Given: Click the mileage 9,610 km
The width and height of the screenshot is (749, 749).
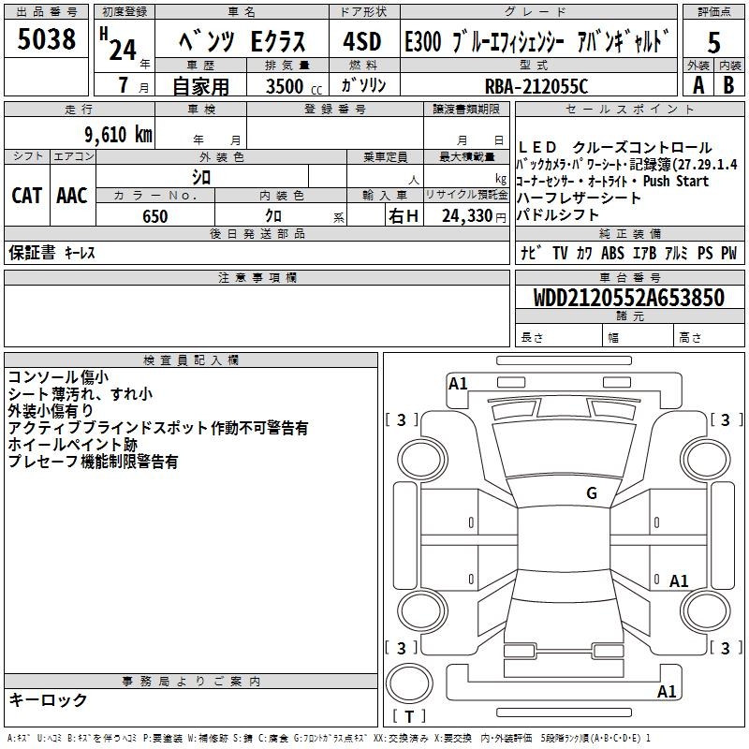Looking at the screenshot, I should [x=119, y=135].
